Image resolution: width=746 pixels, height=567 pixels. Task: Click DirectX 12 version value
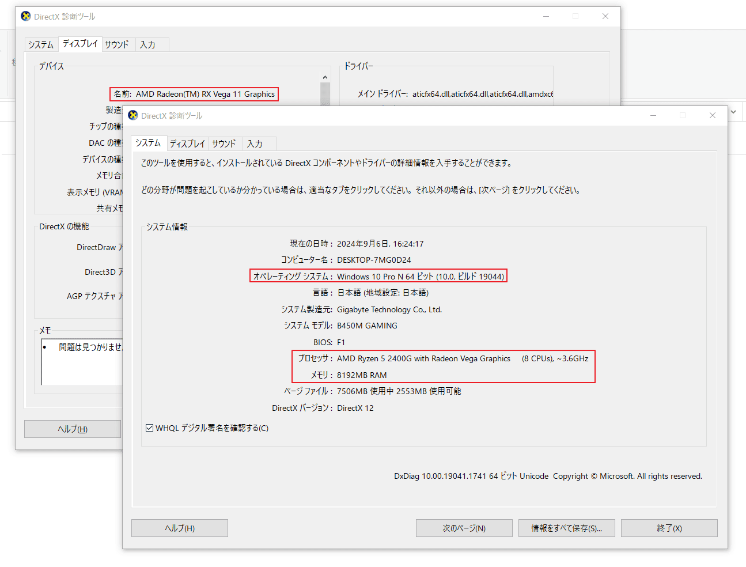[355, 408]
